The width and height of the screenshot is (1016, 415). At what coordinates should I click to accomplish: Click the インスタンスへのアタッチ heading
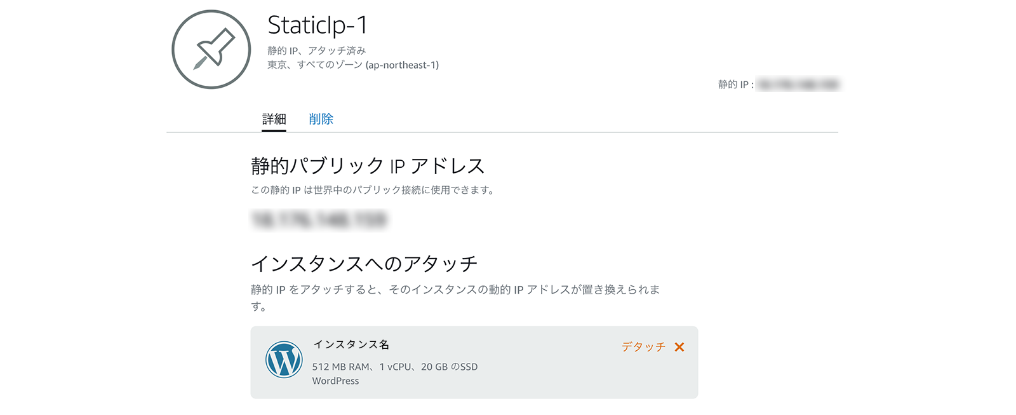click(364, 263)
